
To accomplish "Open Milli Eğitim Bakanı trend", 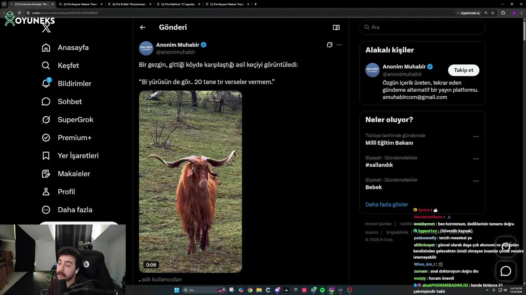I will coord(389,143).
